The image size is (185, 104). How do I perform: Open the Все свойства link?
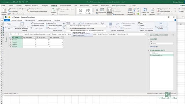[x=153, y=47]
